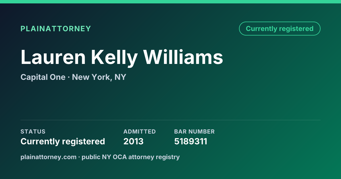Select the 2013 admission year
The height and width of the screenshot is (179, 341).
click(133, 141)
